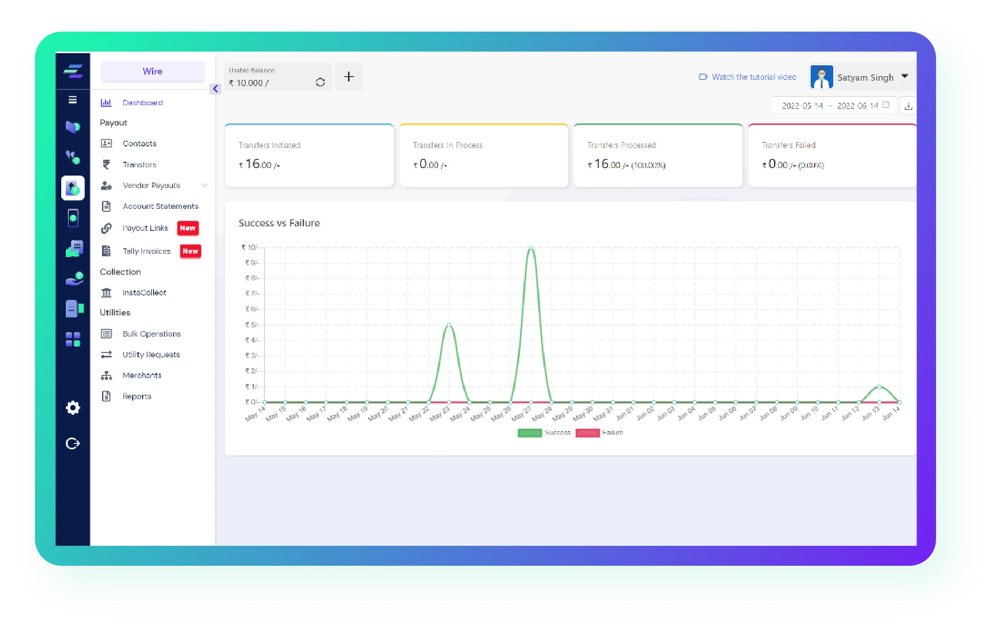The height and width of the screenshot is (634, 1001).
Task: Click the calendar icon in date range
Action: point(886,105)
